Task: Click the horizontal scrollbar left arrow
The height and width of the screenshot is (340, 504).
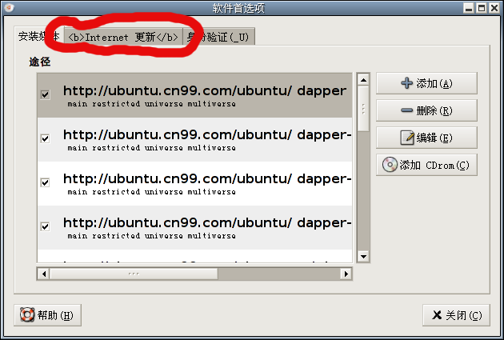Action: click(x=44, y=274)
